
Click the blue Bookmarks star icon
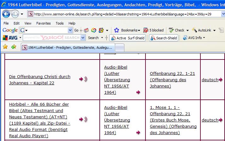click(x=116, y=30)
